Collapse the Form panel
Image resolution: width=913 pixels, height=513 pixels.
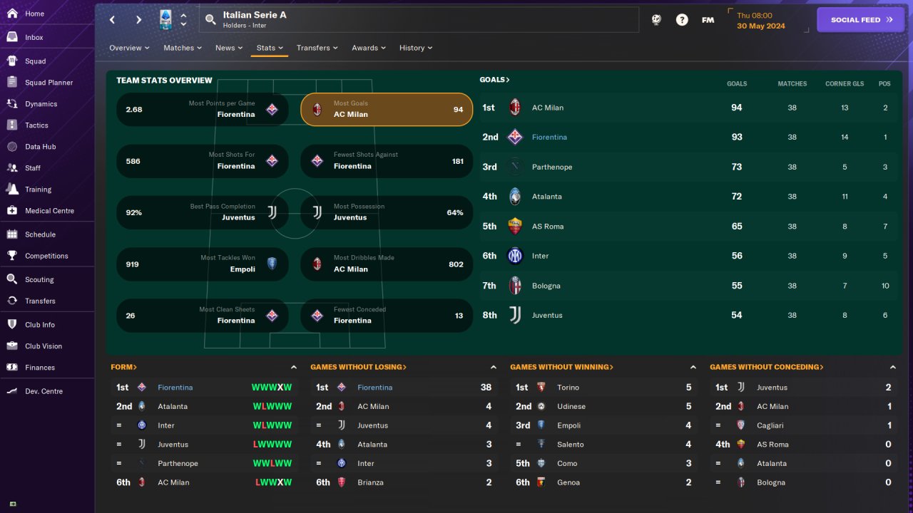coord(294,367)
